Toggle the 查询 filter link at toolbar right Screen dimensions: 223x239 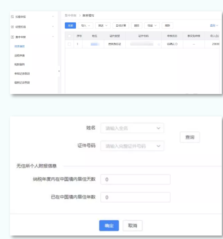(214, 26)
